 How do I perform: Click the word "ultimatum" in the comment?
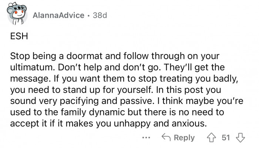pos(29,69)
